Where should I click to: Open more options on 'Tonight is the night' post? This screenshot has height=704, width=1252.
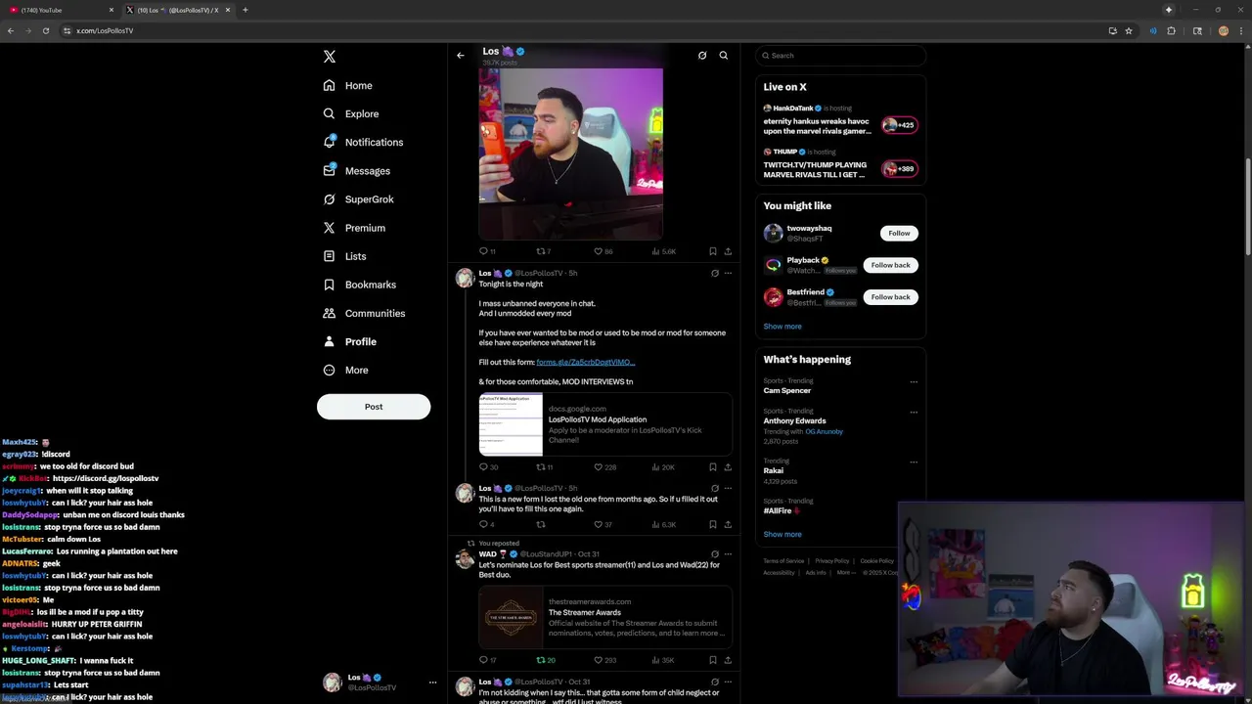pos(728,274)
